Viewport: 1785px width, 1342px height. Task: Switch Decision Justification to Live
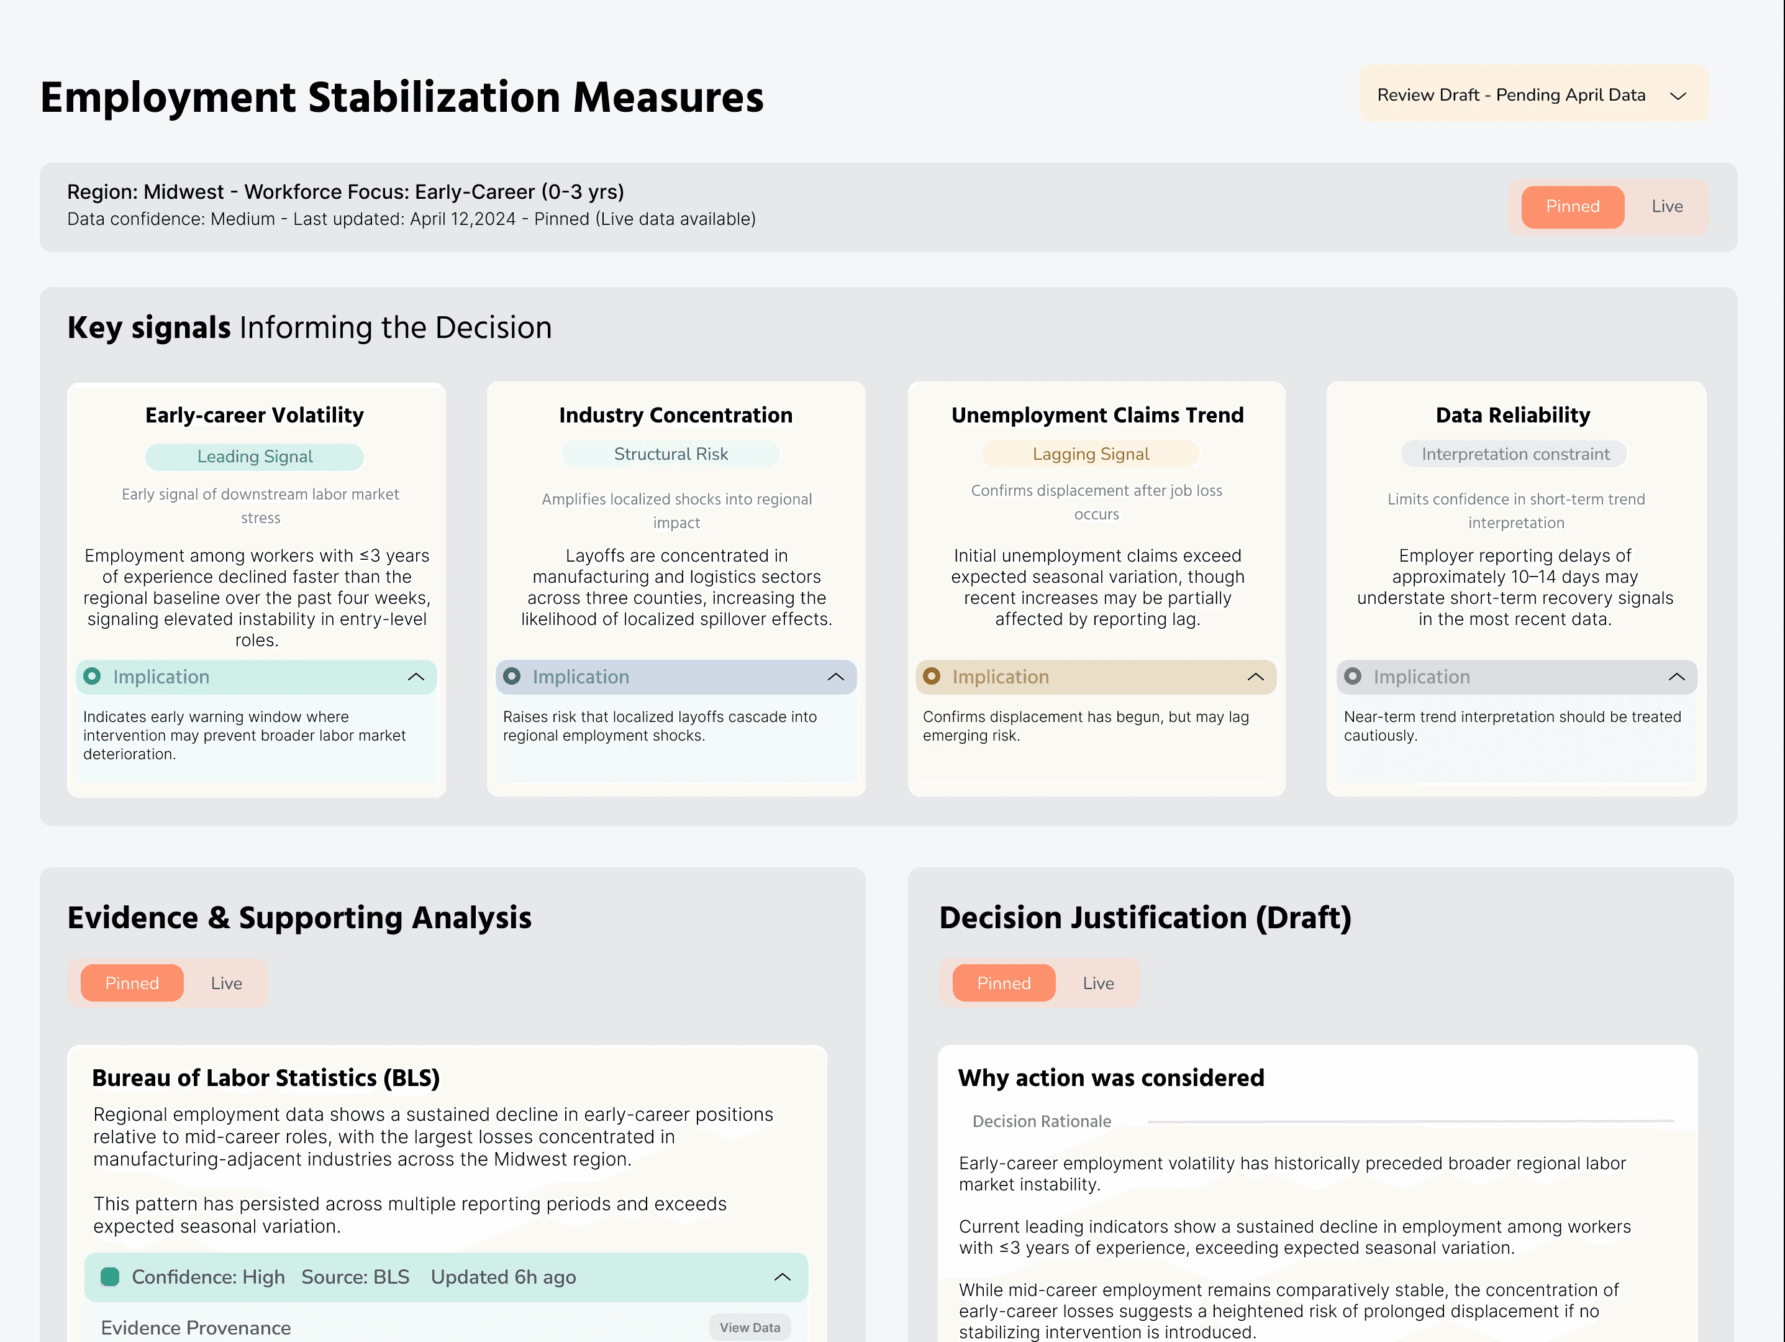1097,984
